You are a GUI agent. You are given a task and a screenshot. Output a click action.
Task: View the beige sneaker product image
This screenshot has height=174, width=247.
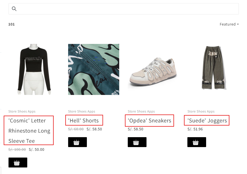(x=153, y=69)
